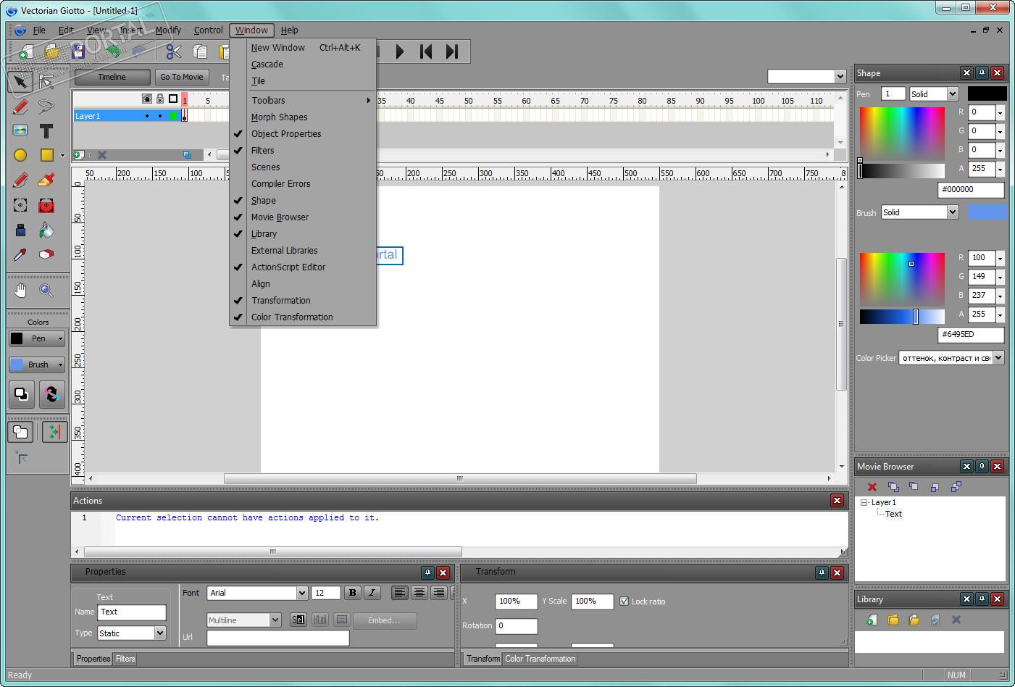The height and width of the screenshot is (687, 1015).
Task: Click the blue Brush color swatch
Action: [x=987, y=212]
